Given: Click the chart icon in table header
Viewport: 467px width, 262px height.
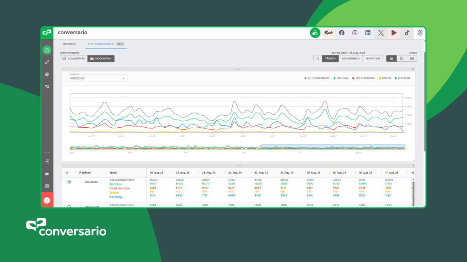Looking at the screenshot, I should [x=67, y=173].
